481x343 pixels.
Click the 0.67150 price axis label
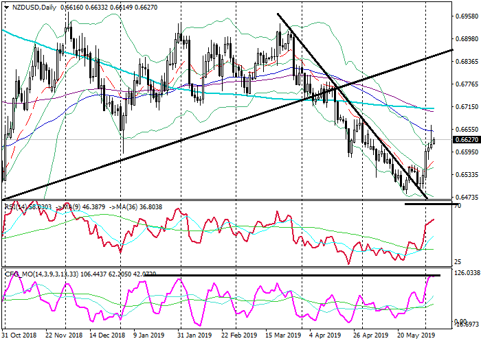pos(467,107)
